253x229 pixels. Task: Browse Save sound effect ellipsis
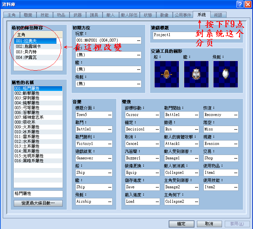click(157, 187)
